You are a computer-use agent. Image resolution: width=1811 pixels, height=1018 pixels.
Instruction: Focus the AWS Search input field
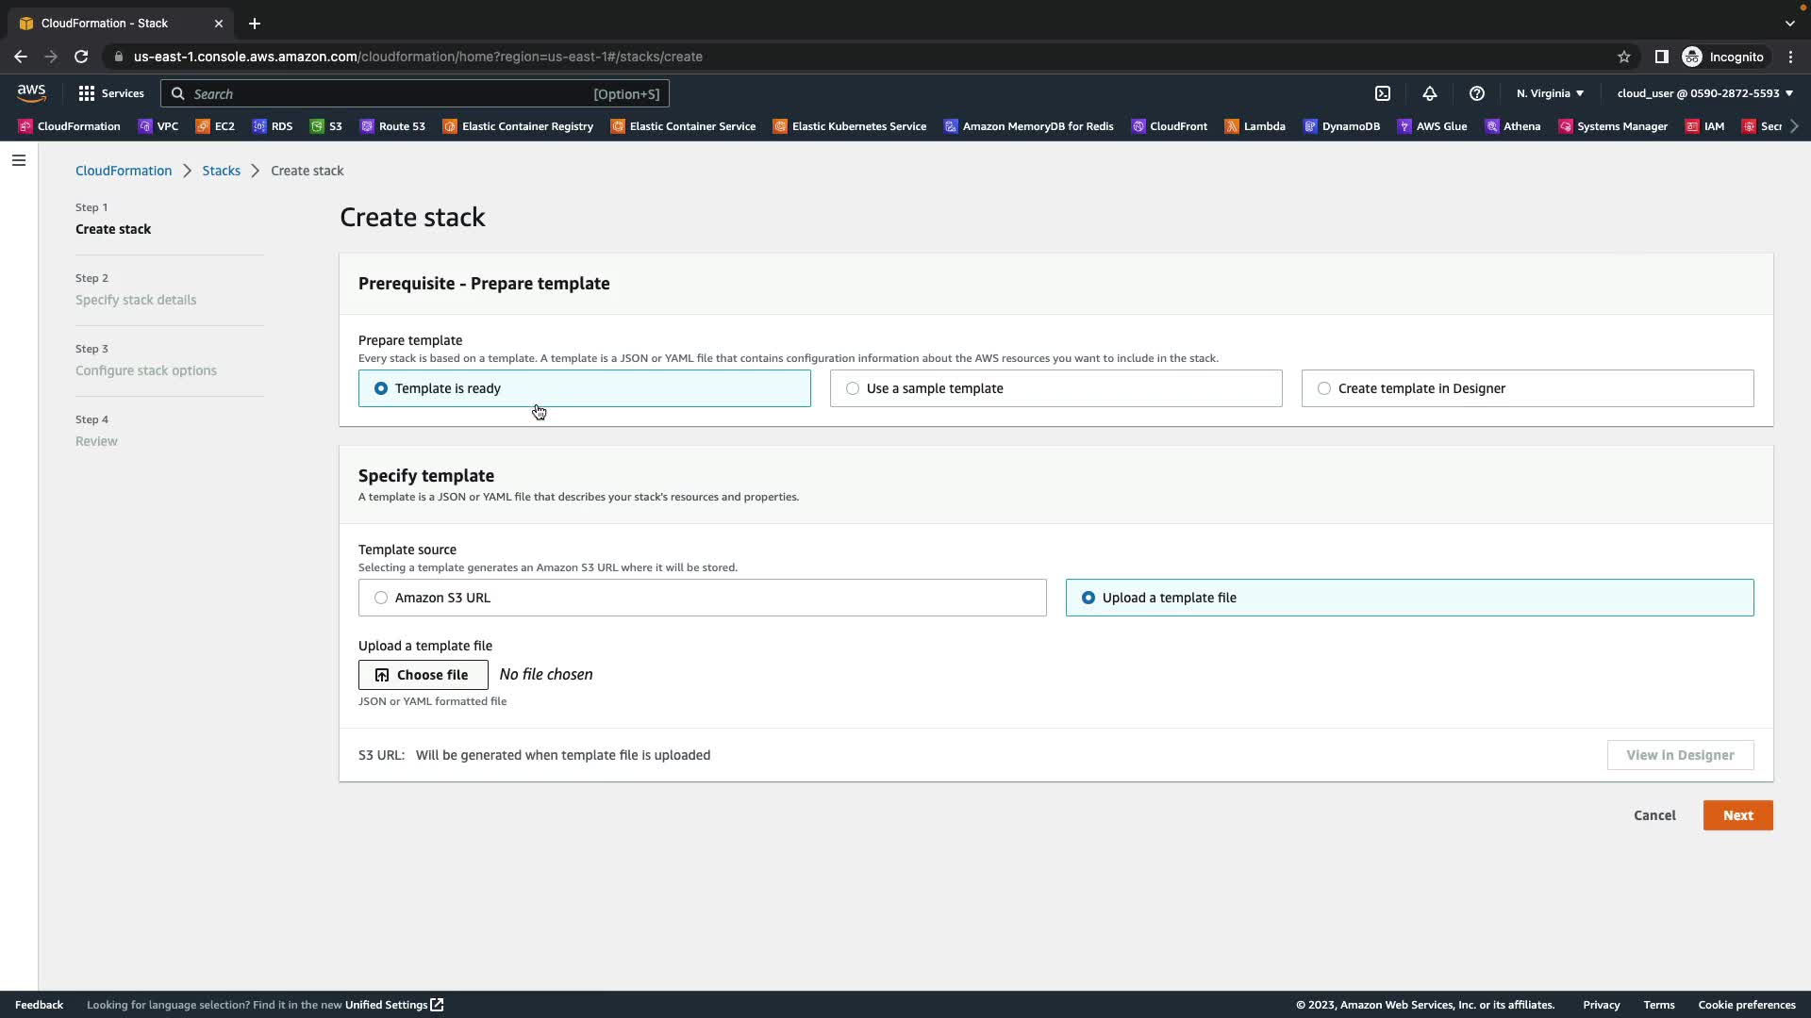[x=387, y=94]
